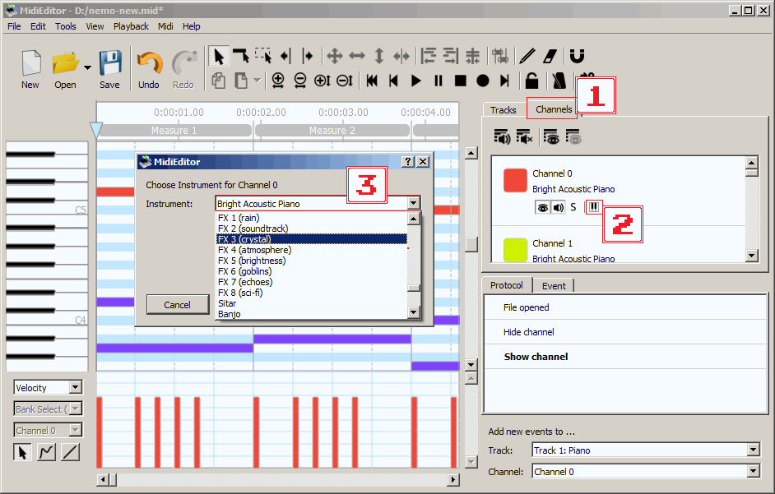Pick the select-all-events-left tool
Image resolution: width=775 pixels, height=494 pixels.
pos(285,57)
